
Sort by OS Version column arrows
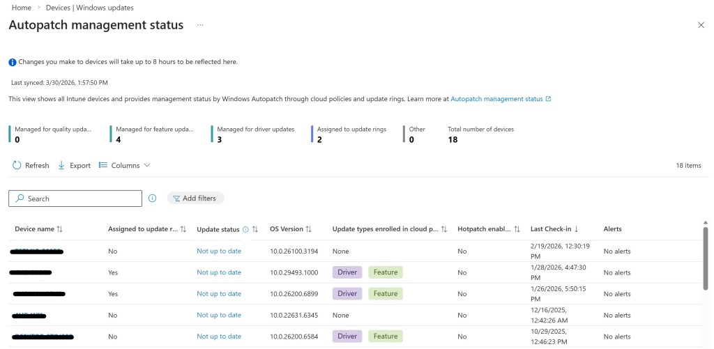click(308, 229)
